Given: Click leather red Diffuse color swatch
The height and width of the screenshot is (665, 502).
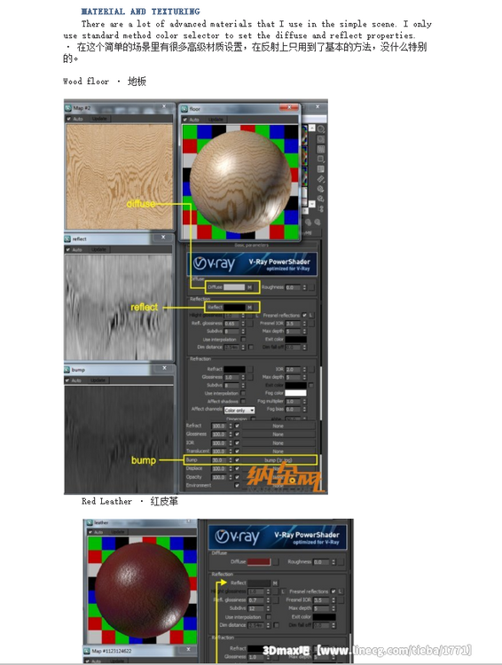Looking at the screenshot, I should pyautogui.click(x=259, y=561).
